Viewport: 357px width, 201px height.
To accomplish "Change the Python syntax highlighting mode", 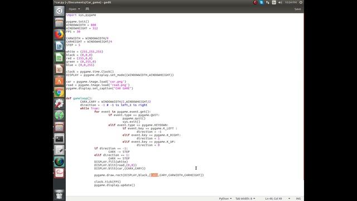I will point(225,199).
